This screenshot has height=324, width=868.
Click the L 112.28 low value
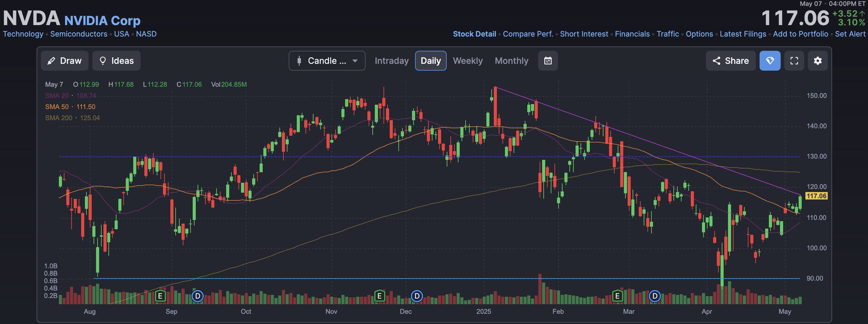pyautogui.click(x=155, y=85)
